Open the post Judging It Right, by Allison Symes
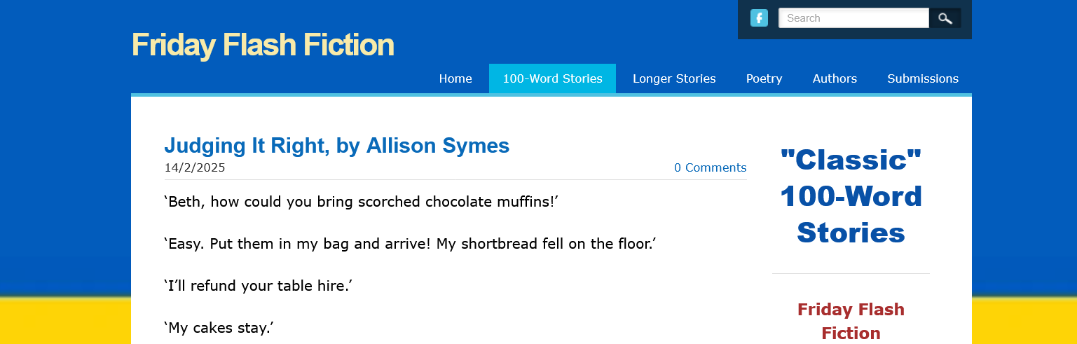 (x=336, y=146)
